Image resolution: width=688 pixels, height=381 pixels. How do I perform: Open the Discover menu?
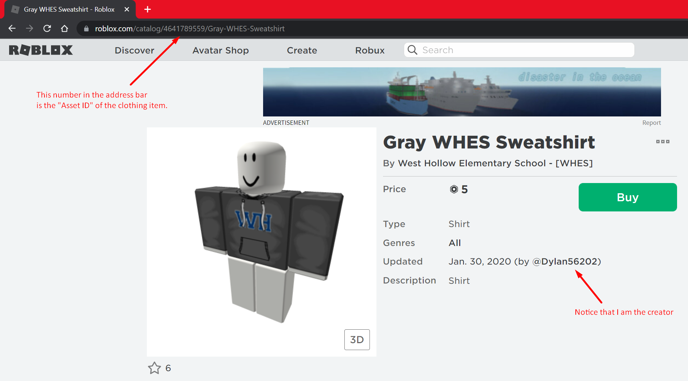134,50
